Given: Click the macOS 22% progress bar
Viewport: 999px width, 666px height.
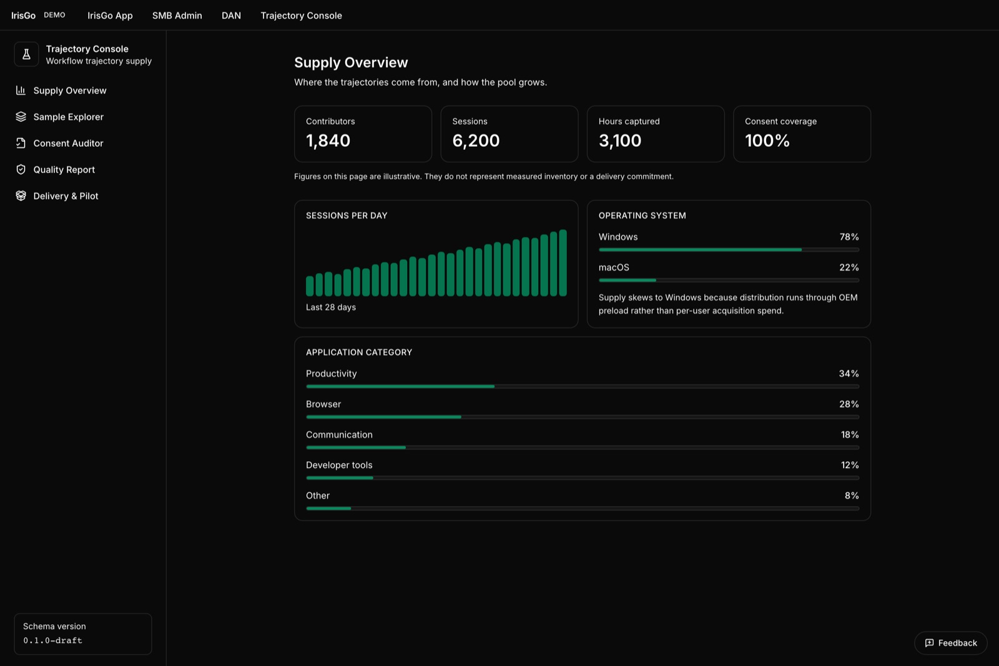Looking at the screenshot, I should (x=729, y=281).
